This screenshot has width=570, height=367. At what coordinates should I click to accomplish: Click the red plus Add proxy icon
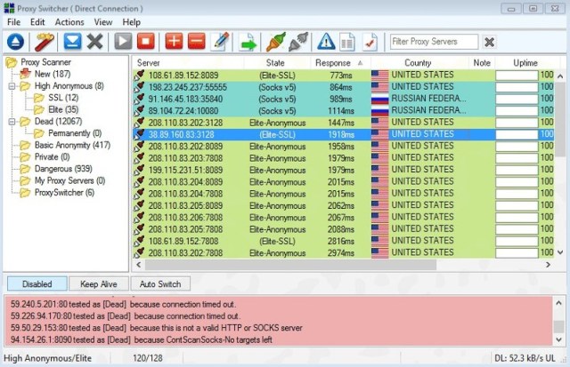point(174,42)
